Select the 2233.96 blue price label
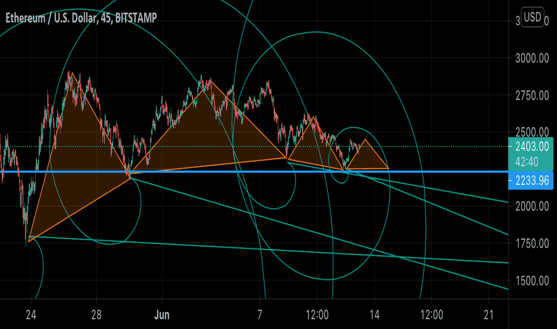Screen dimensions: 557x329 pyautogui.click(x=532, y=181)
